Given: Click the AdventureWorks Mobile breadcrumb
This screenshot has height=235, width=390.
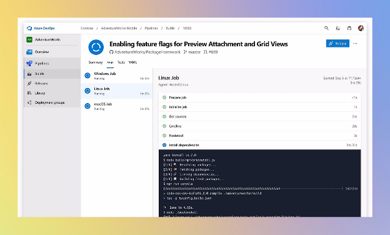Looking at the screenshot, I should pos(119,28).
